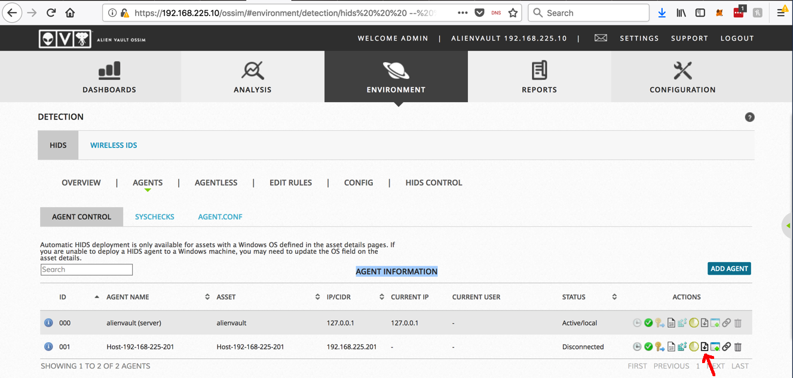Go to the browser home page
793x378 pixels.
click(71, 13)
